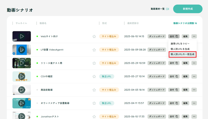
Task: Open more options for Webサイト向け row
Action: pyautogui.click(x=194, y=36)
